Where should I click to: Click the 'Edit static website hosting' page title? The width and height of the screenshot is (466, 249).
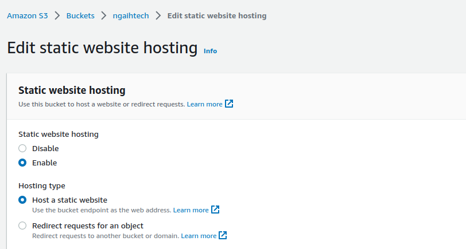tap(102, 48)
